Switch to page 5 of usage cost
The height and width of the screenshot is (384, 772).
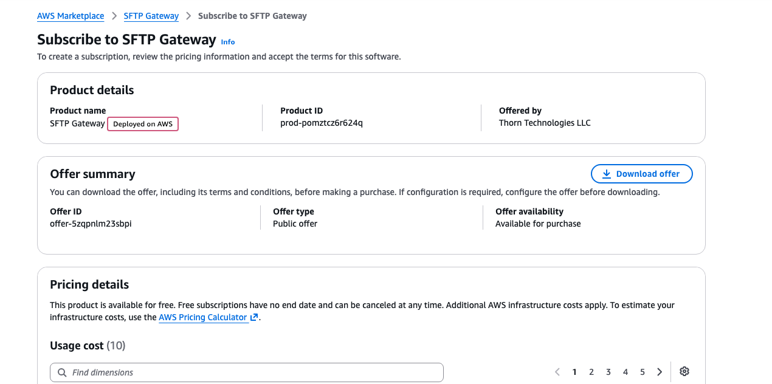[x=643, y=372]
